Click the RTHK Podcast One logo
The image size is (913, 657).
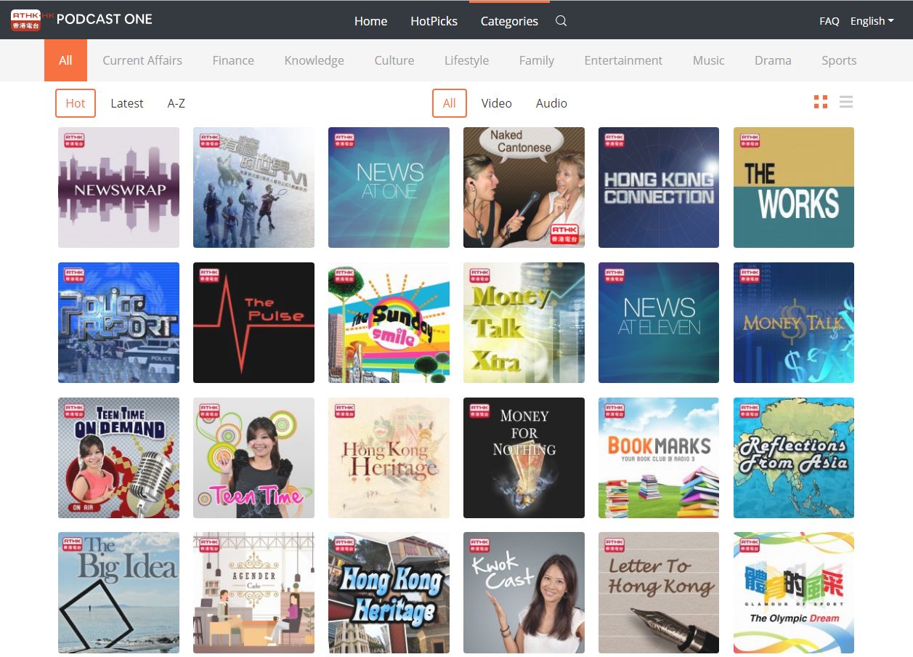(81, 20)
